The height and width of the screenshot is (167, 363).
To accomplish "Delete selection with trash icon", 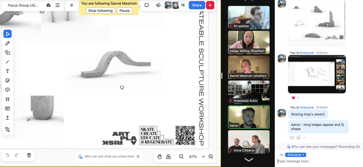I will (29, 155).
